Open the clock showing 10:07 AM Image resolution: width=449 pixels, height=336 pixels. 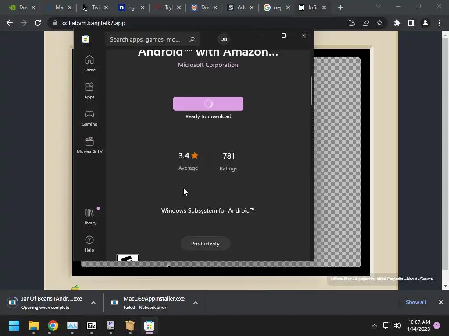[419, 325]
